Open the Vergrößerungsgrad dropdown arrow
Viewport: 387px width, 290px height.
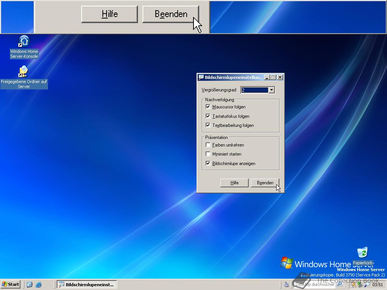271,90
